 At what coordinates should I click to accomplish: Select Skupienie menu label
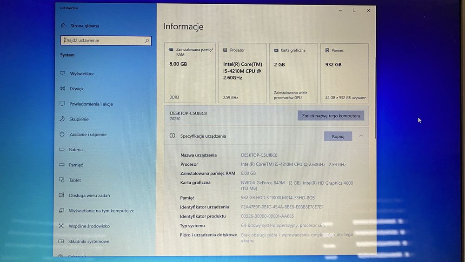[x=79, y=119]
